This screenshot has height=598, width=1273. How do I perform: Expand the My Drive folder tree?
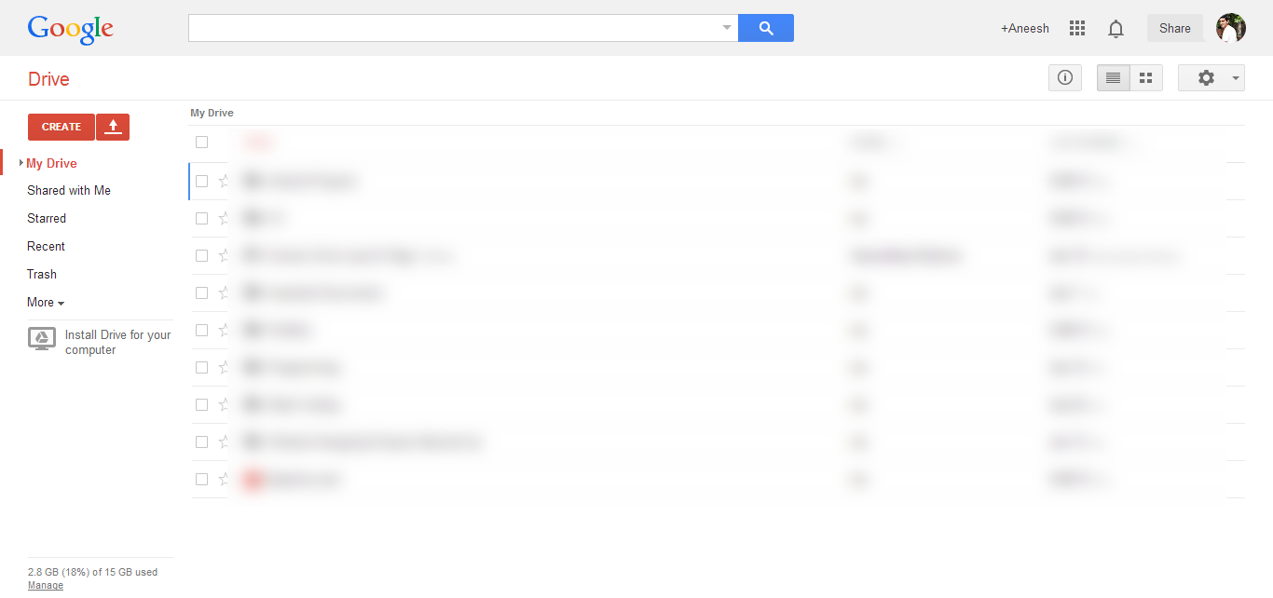click(21, 163)
